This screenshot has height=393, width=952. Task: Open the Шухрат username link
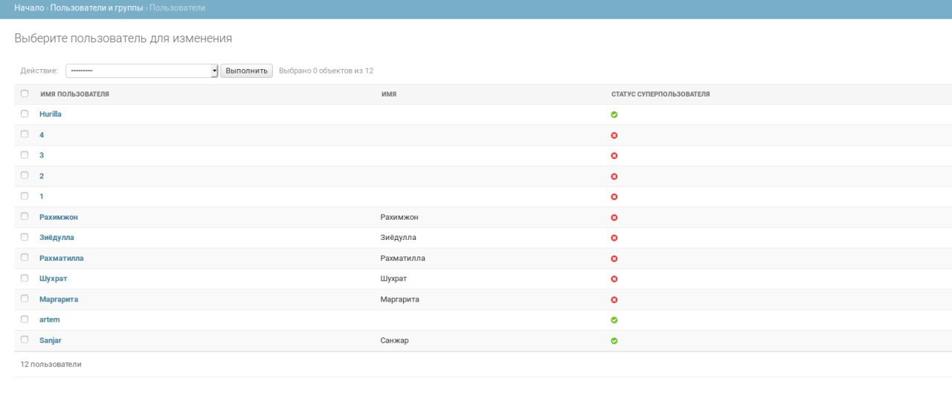54,278
